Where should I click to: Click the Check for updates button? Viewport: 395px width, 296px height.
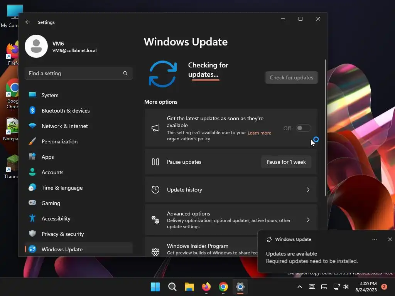coord(292,77)
